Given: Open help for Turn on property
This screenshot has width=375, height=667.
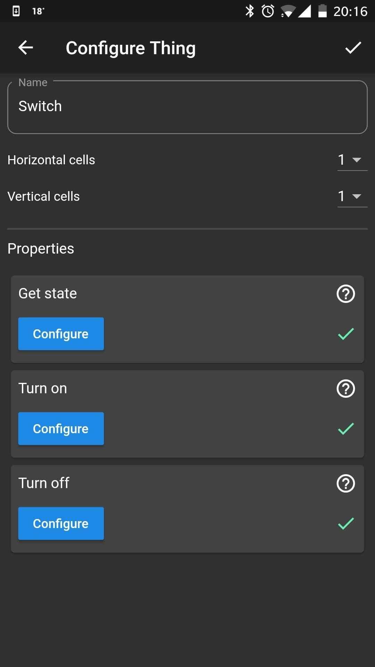Looking at the screenshot, I should click(x=346, y=388).
